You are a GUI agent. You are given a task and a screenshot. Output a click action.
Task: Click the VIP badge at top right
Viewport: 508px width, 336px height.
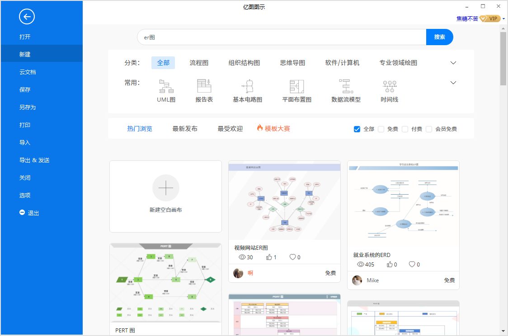490,19
